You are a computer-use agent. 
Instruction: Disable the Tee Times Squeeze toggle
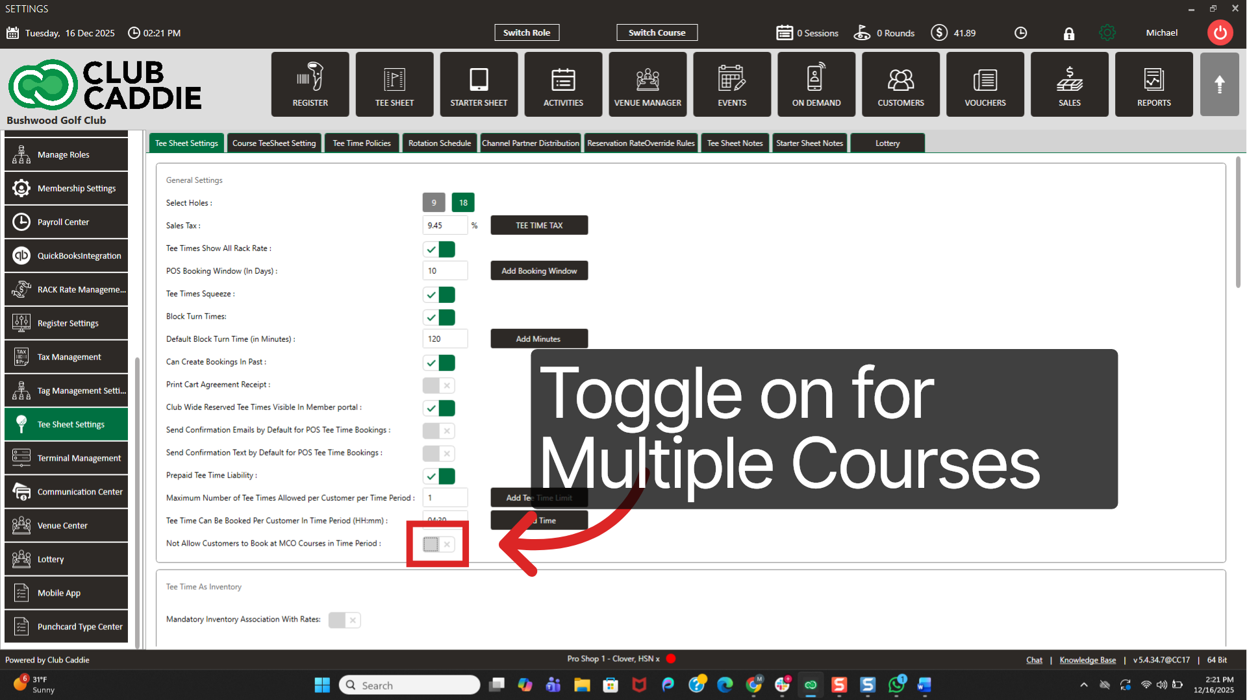(438, 295)
